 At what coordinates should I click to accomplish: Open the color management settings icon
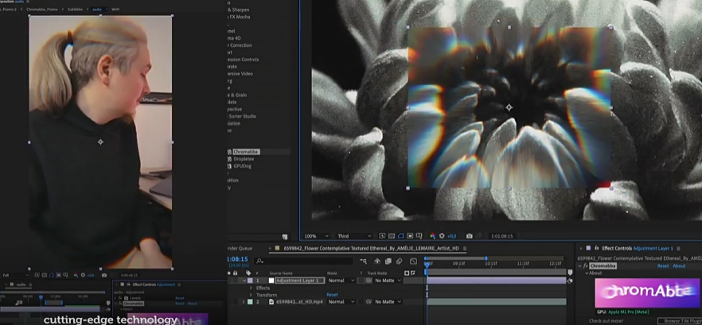point(432,236)
